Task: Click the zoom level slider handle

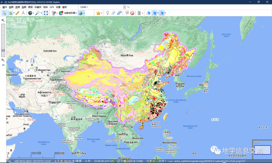Action: (x=3, y=50)
